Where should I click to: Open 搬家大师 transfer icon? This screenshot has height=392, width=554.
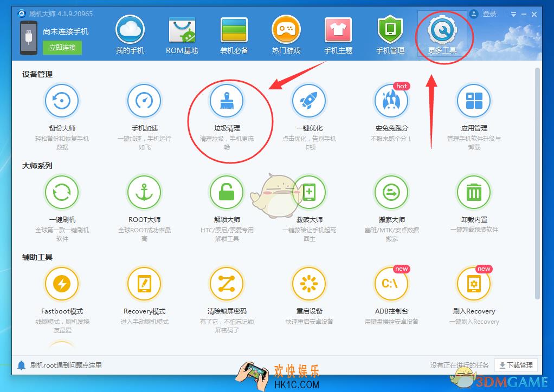pos(391,192)
